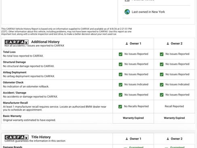Click Structural Damage No Issues Reported text for Owner 2

coord(177,64)
